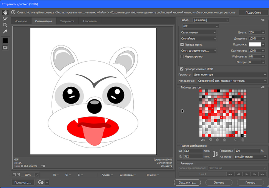Click the add new color icon
The width and height of the screenshot is (269, 188).
pos(236,140)
